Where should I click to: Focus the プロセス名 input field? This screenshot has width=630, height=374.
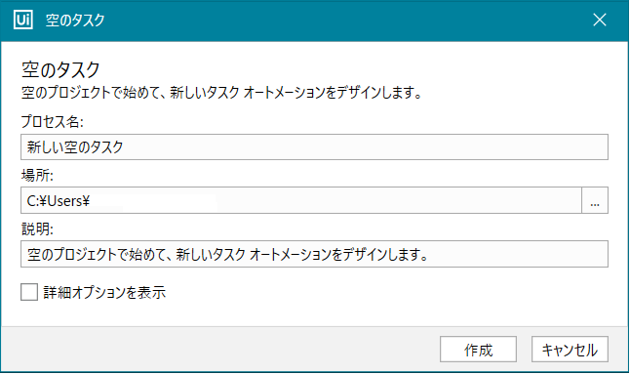click(x=314, y=146)
